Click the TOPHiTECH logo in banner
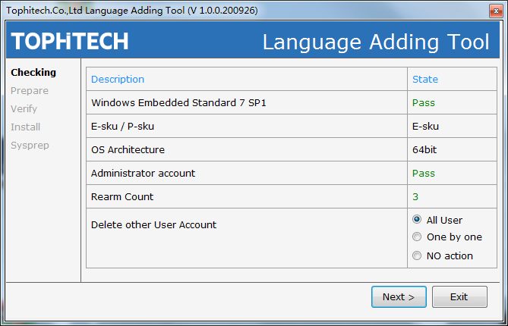Screen dimensions: 508x326 [x=70, y=41]
